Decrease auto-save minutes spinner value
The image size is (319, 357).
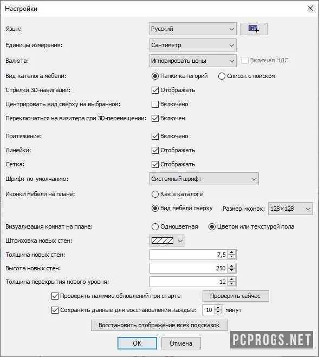218,312
